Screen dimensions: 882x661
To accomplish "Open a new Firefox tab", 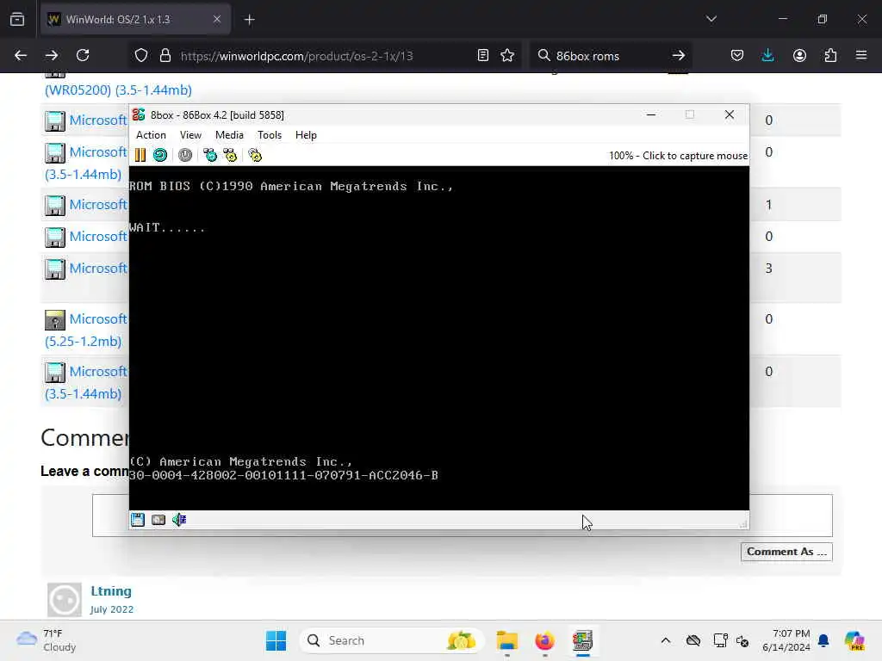I will (249, 20).
